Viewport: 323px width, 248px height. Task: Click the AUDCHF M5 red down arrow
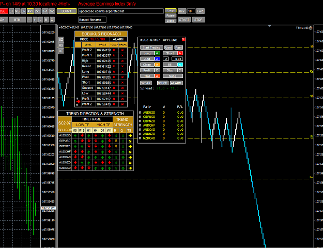[75, 151]
